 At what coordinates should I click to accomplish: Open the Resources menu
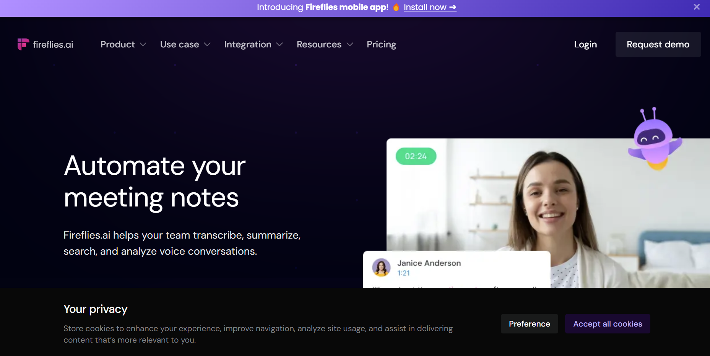[x=319, y=44]
